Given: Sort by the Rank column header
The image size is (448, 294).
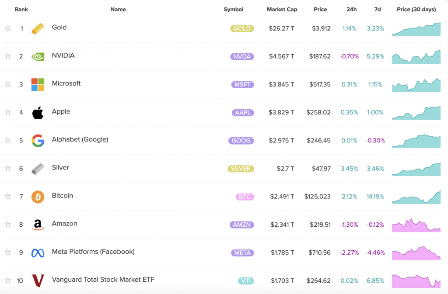Looking at the screenshot, I should (x=21, y=10).
